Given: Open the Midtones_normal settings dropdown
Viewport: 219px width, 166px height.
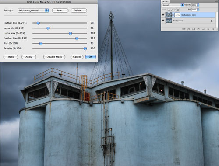Looking at the screenshot, I should tap(33, 10).
